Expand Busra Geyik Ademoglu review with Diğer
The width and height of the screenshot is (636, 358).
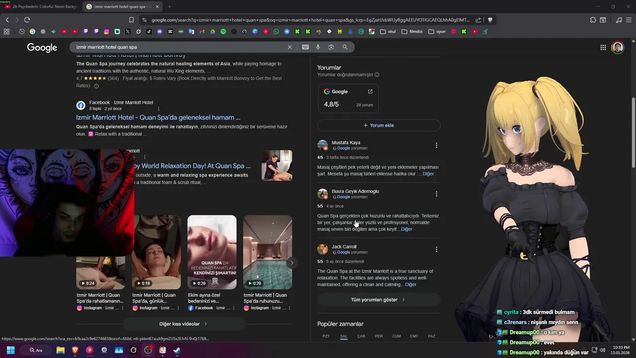(407, 229)
